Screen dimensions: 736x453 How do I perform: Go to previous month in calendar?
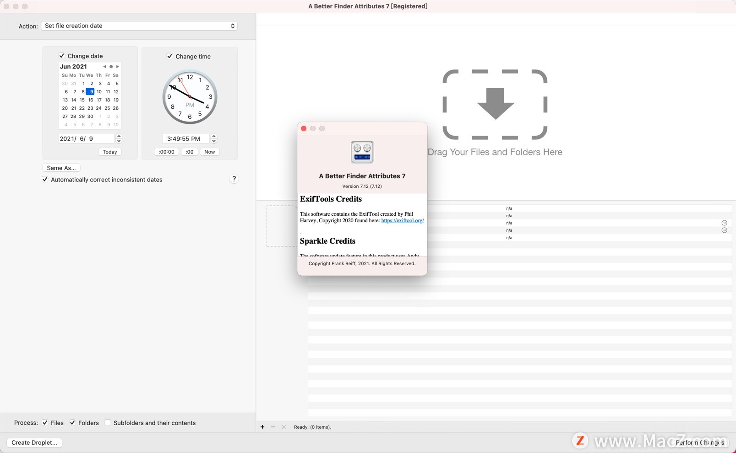click(x=104, y=67)
